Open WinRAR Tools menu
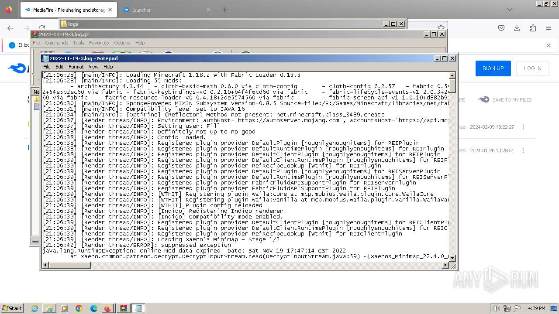 79,43
